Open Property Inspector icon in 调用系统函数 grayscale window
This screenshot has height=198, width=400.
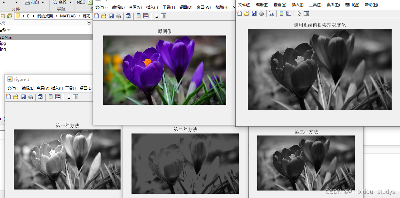(306, 13)
